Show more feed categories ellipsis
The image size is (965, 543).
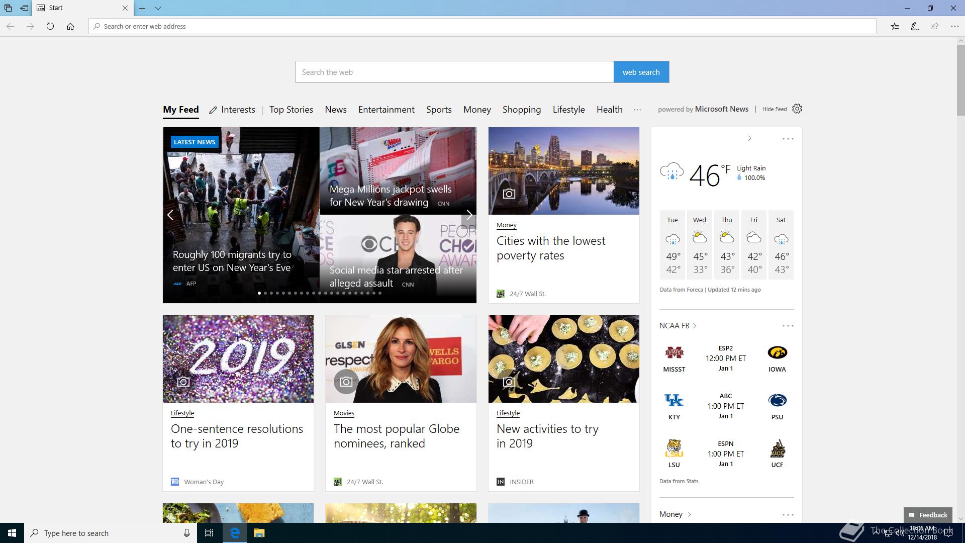[637, 110]
